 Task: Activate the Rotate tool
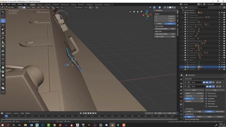pos(3,25)
